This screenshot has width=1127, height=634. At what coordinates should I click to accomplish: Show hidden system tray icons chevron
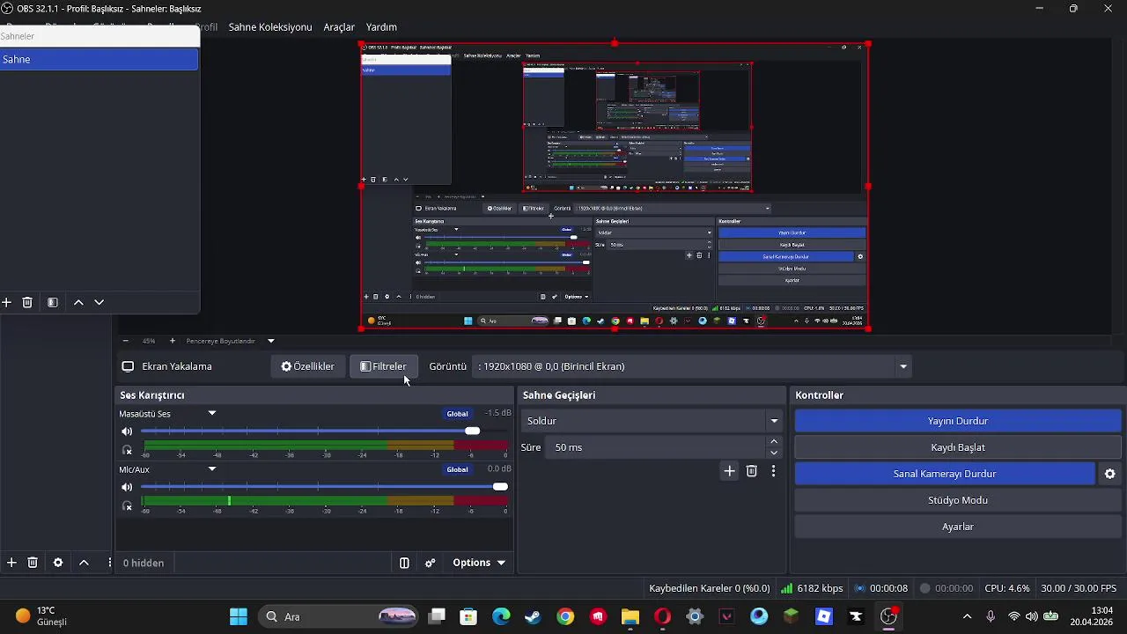[x=967, y=616]
